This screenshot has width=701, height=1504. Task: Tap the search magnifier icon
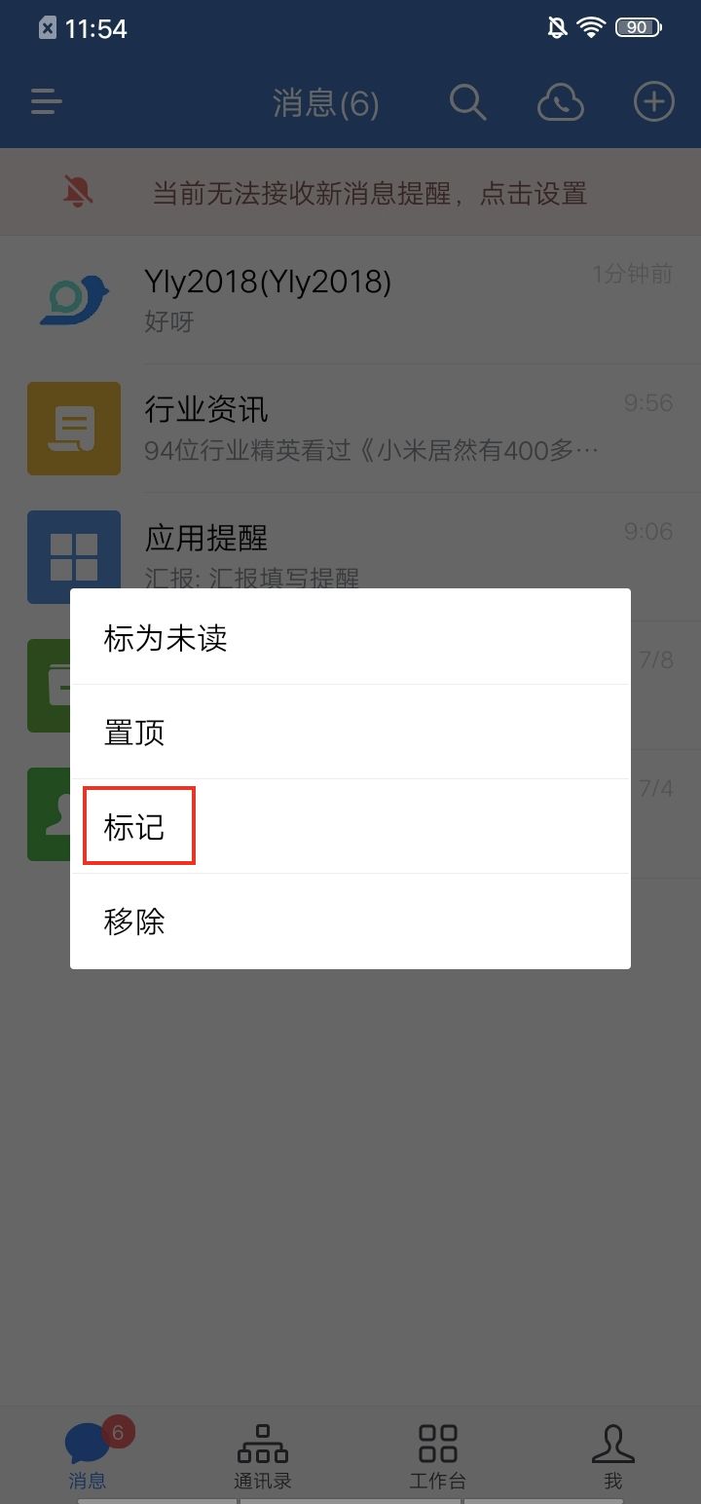click(x=467, y=102)
